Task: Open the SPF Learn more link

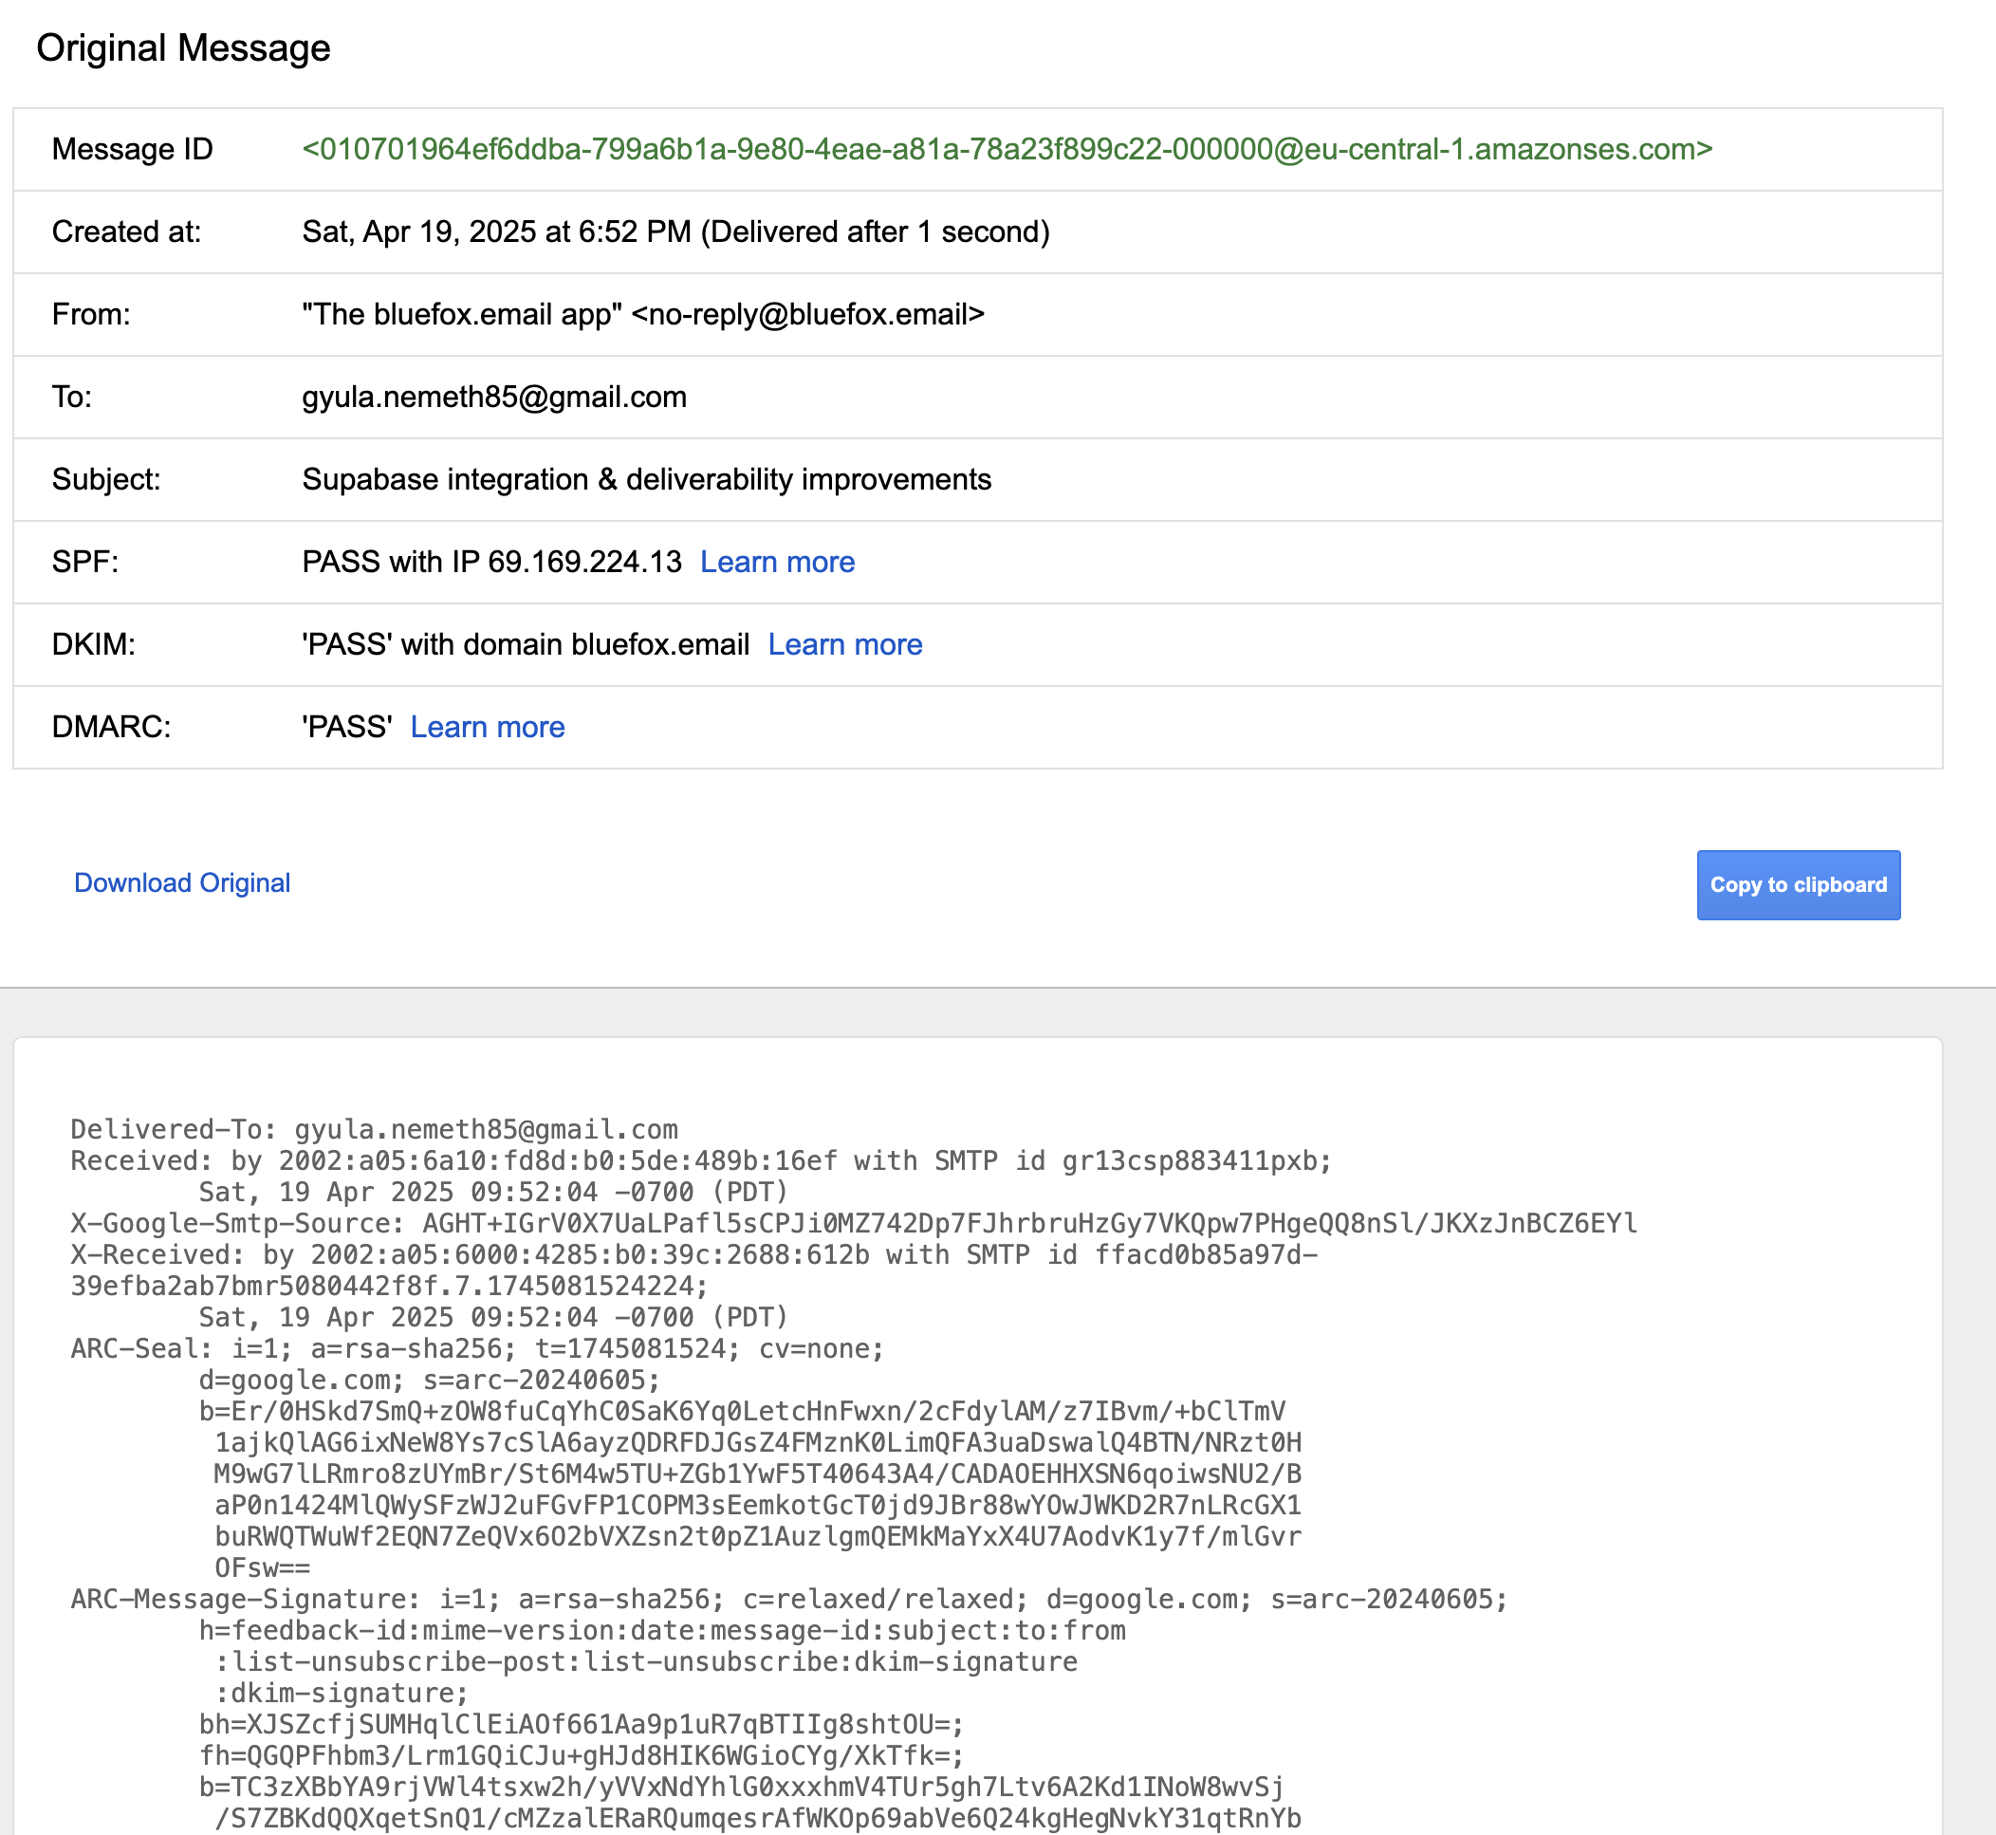Action: point(777,562)
